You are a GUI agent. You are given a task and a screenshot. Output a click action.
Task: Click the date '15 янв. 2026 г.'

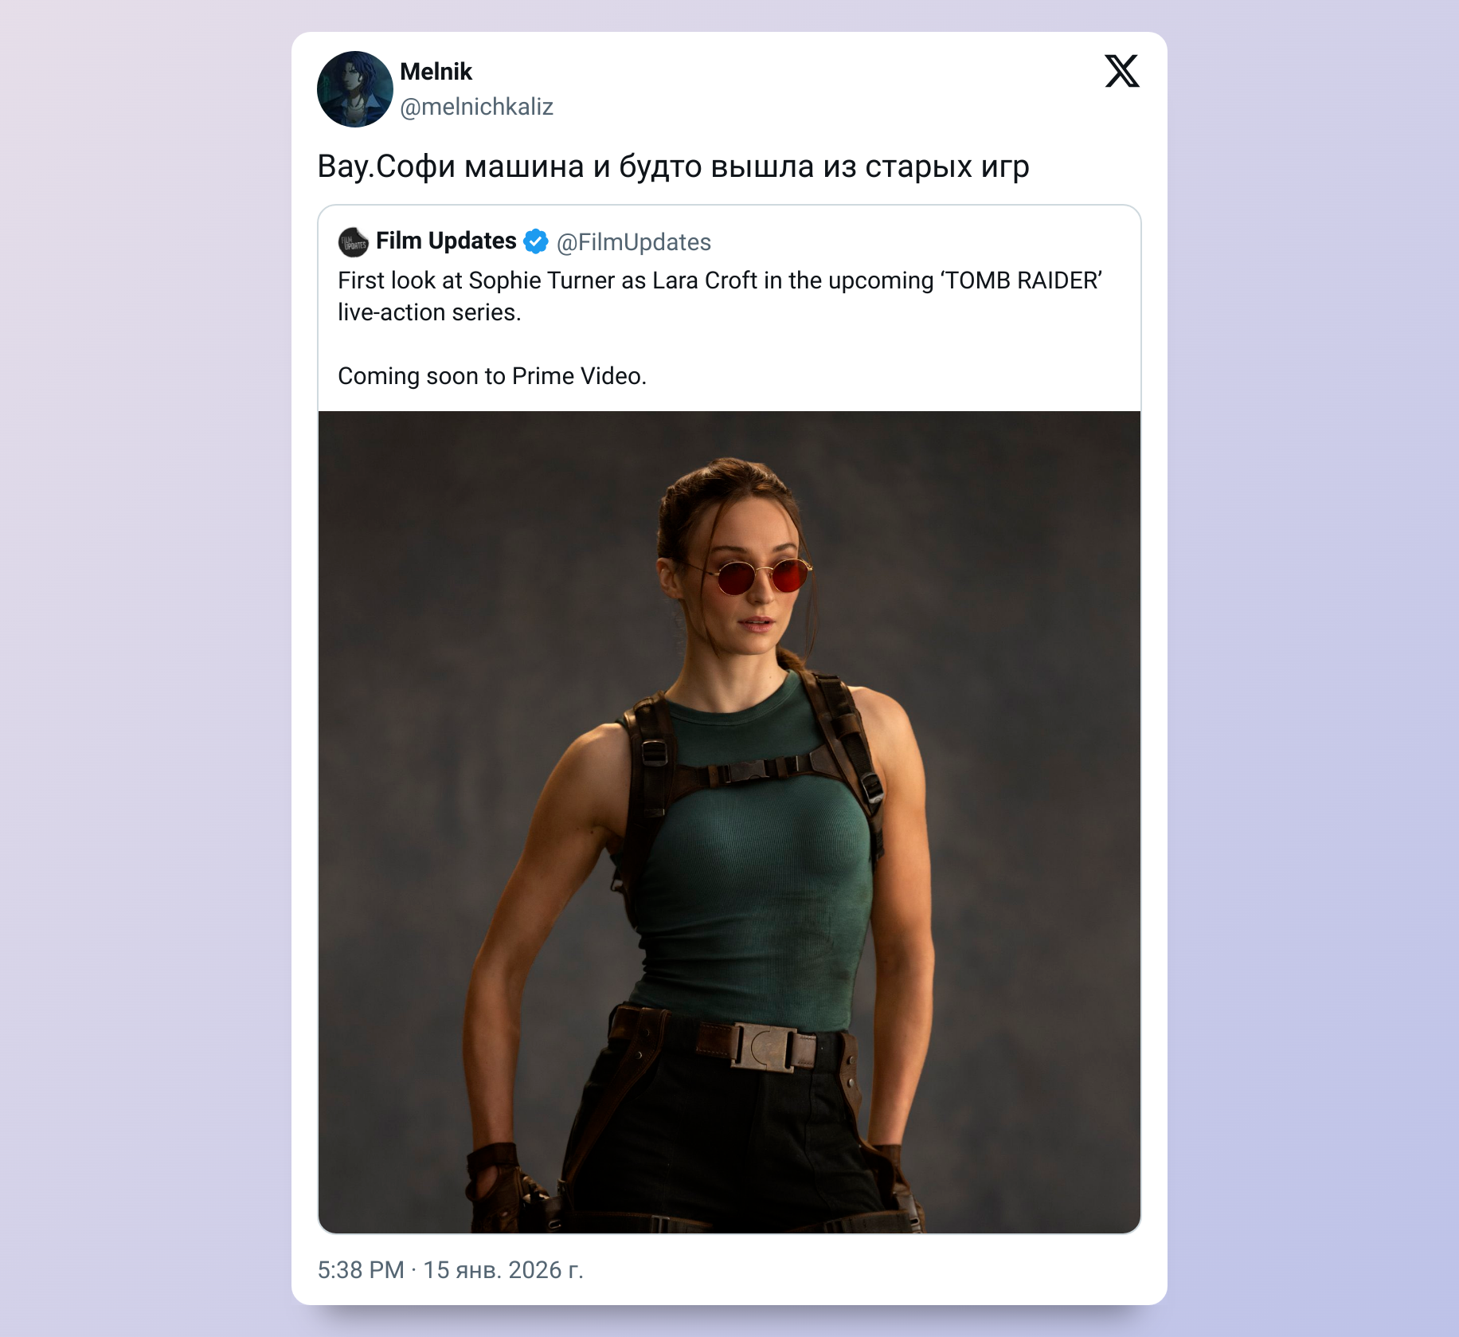(x=503, y=1270)
